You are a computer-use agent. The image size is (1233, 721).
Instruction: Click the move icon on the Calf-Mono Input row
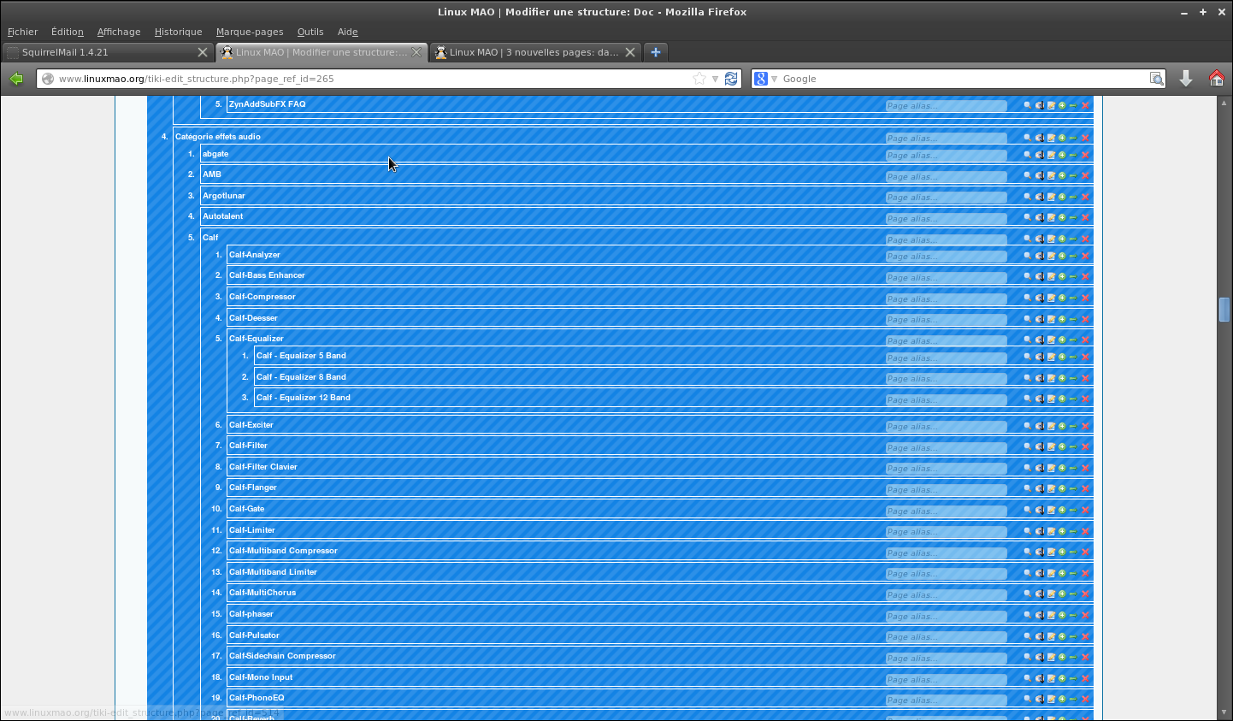click(x=1040, y=678)
